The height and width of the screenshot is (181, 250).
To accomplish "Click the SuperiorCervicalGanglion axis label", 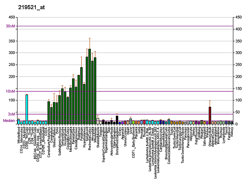I will [x=103, y=143].
